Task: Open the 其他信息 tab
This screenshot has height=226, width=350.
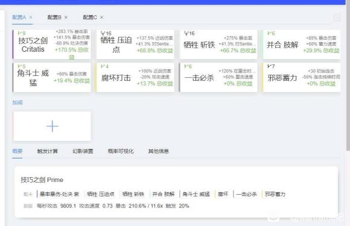Action: click(158, 151)
